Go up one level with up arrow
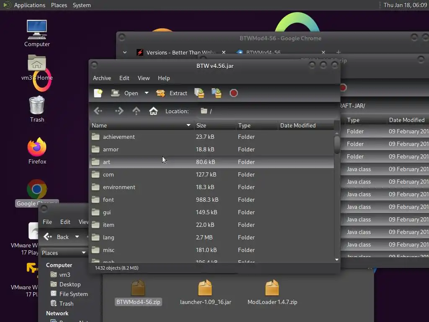This screenshot has height=322, width=429. (x=136, y=111)
